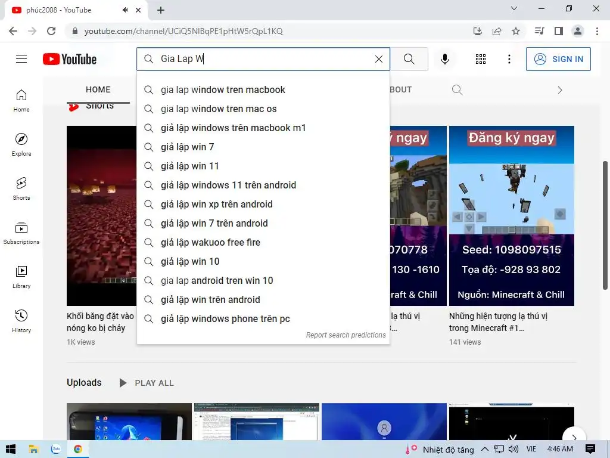Screen dimensions: 610x458
Task: Open Chrome profile avatar
Action: tap(578, 31)
